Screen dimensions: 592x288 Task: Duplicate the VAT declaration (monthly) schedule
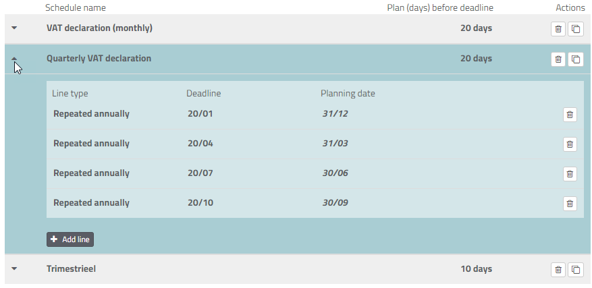click(x=575, y=28)
